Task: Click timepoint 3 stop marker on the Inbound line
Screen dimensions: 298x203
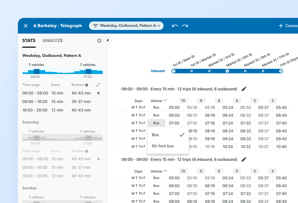Action: point(281,71)
